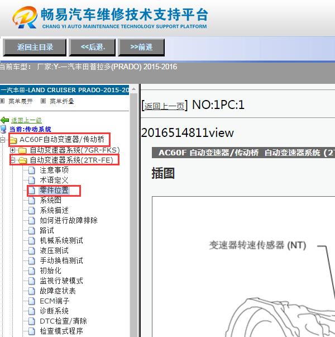Click the document icon beside 监视行驶模式
Screen dimensions: 335x337
32,281
